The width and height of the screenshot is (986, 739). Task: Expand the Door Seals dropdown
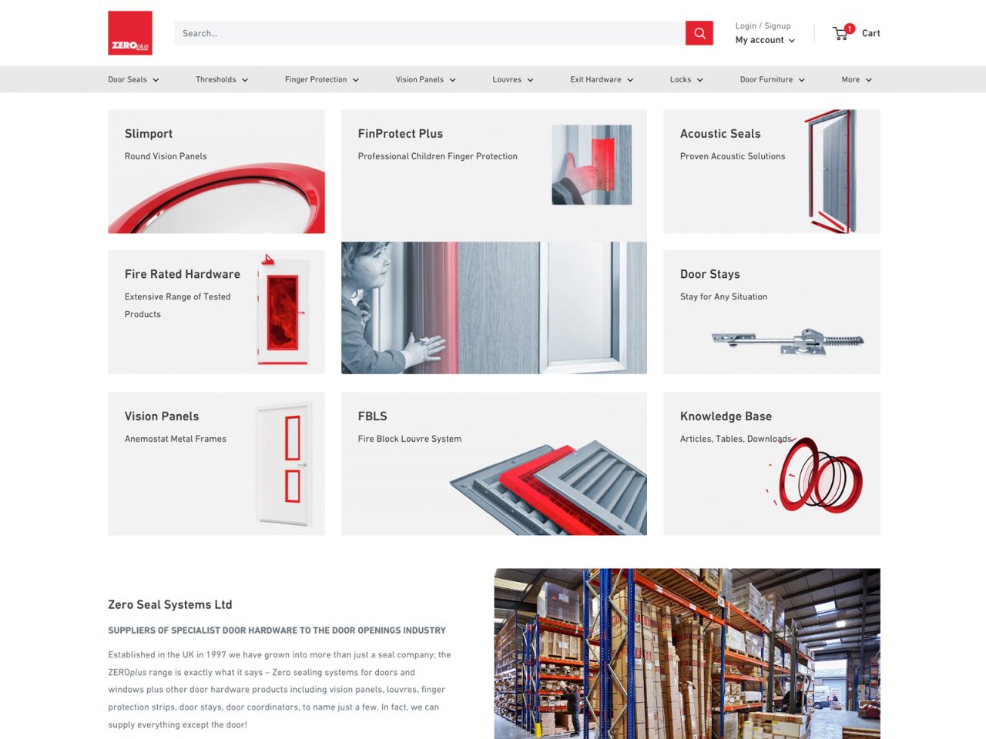132,79
